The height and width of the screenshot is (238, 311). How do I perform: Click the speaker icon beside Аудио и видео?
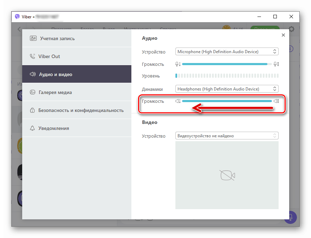(x=33, y=74)
